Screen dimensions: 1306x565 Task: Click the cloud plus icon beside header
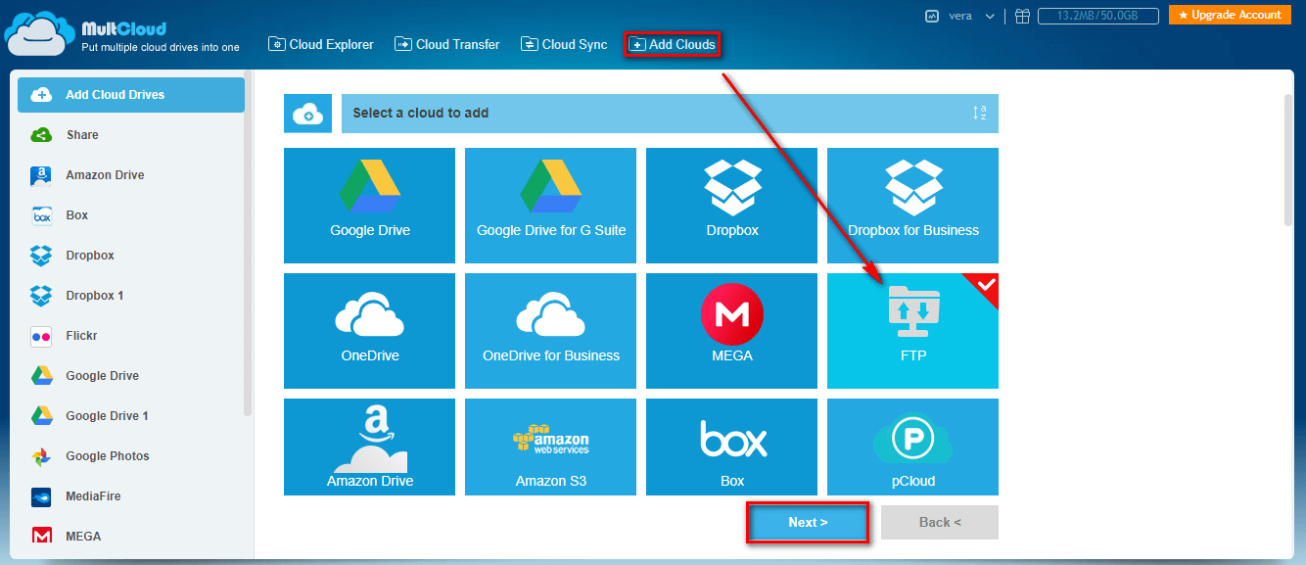(308, 114)
